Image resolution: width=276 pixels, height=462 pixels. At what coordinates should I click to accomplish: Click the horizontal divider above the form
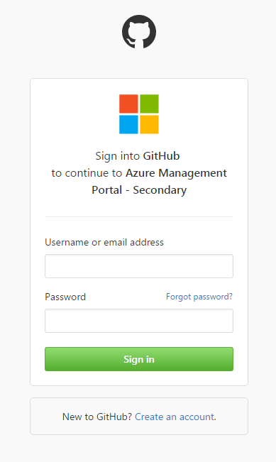[139, 217]
